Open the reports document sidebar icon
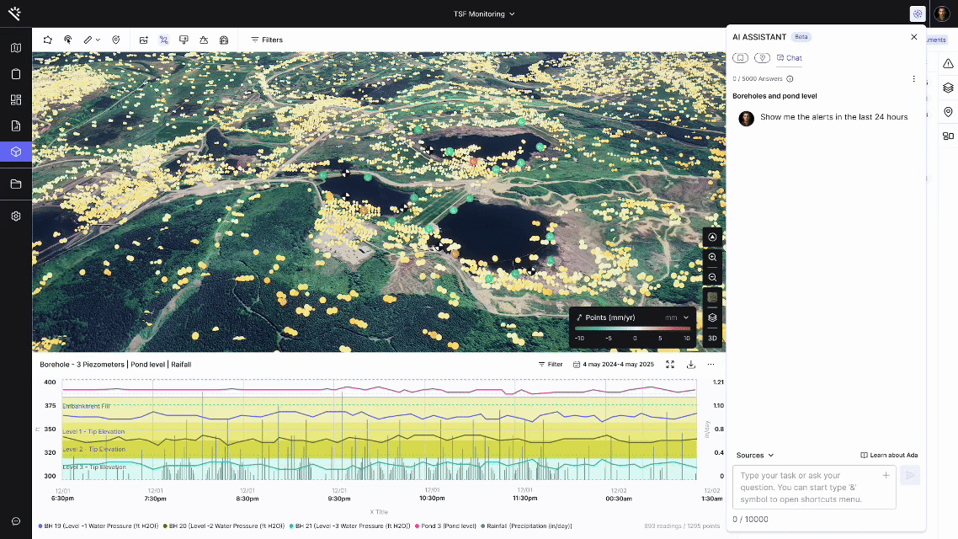 coord(16,125)
